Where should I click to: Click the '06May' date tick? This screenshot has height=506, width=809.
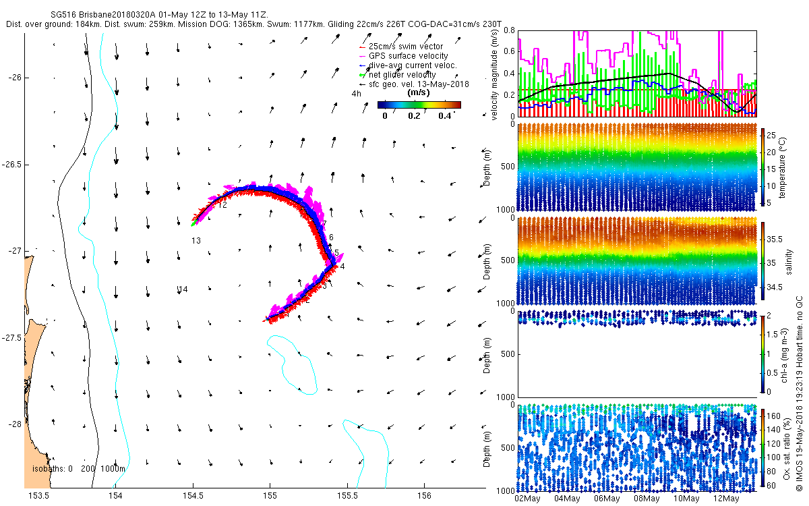click(x=607, y=498)
